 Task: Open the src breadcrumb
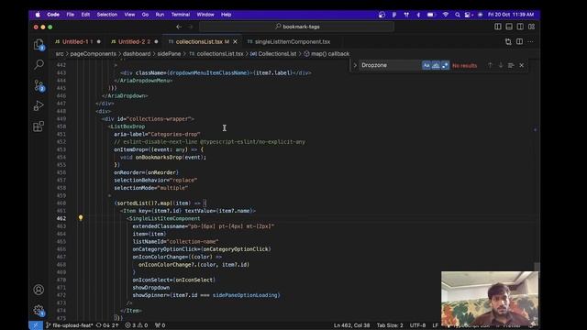[x=60, y=54]
